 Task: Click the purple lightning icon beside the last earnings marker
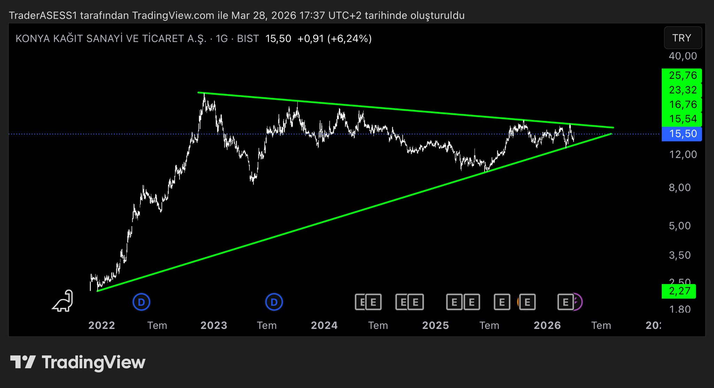pyautogui.click(x=577, y=302)
